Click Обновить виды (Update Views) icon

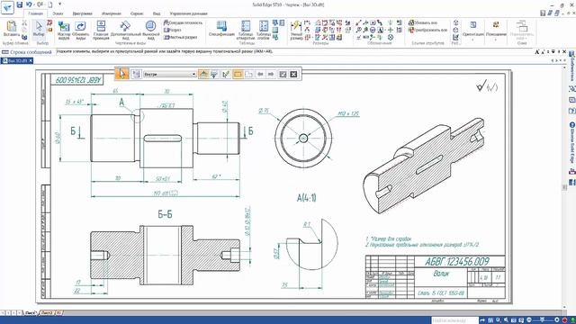click(x=80, y=26)
